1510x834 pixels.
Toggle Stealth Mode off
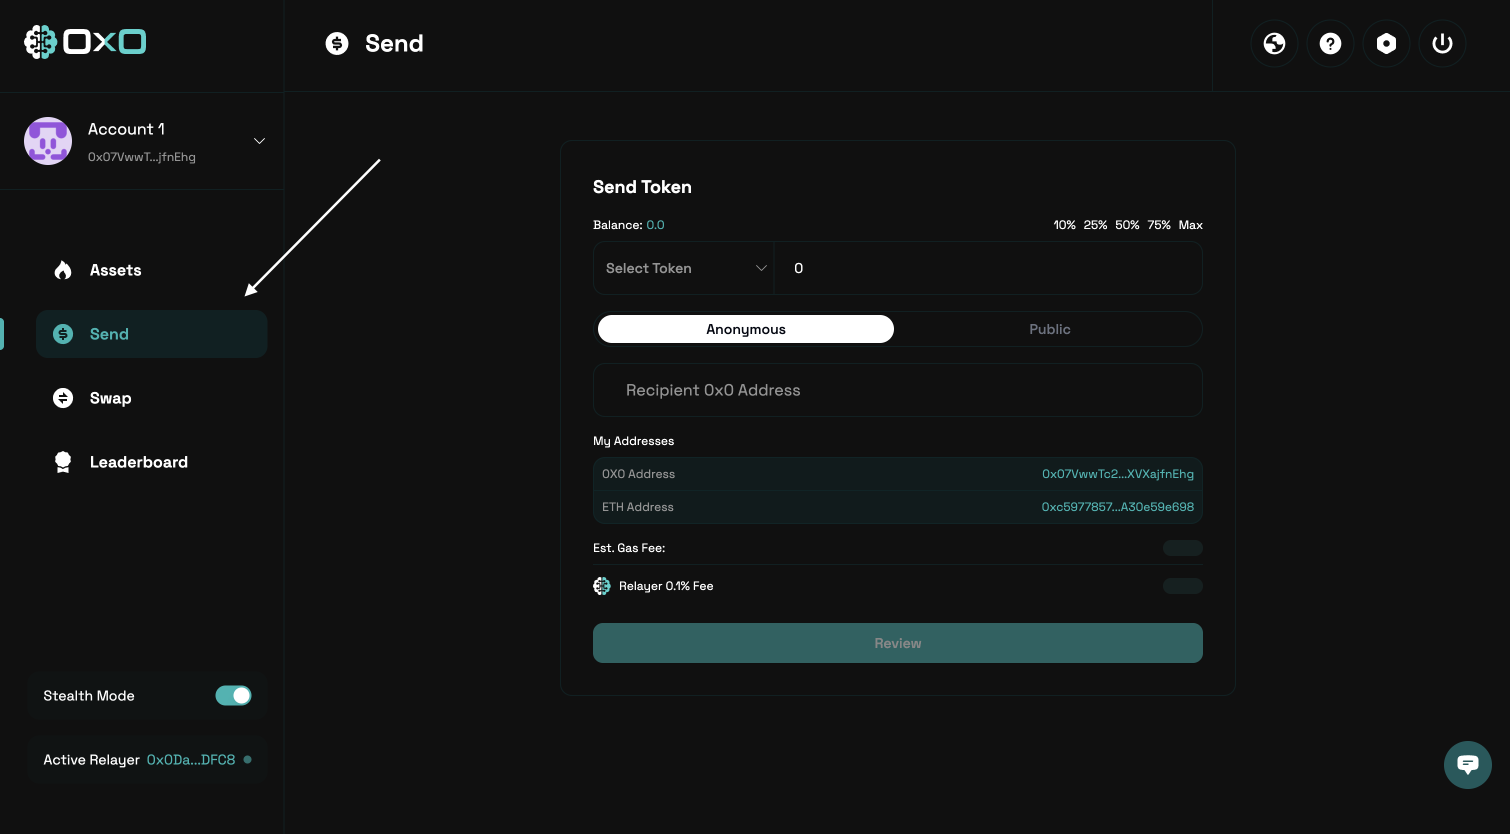click(232, 695)
